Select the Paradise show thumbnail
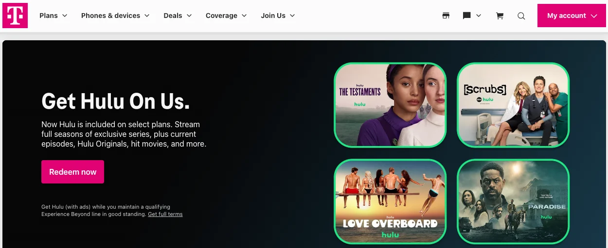The height and width of the screenshot is (248, 608). click(513, 201)
